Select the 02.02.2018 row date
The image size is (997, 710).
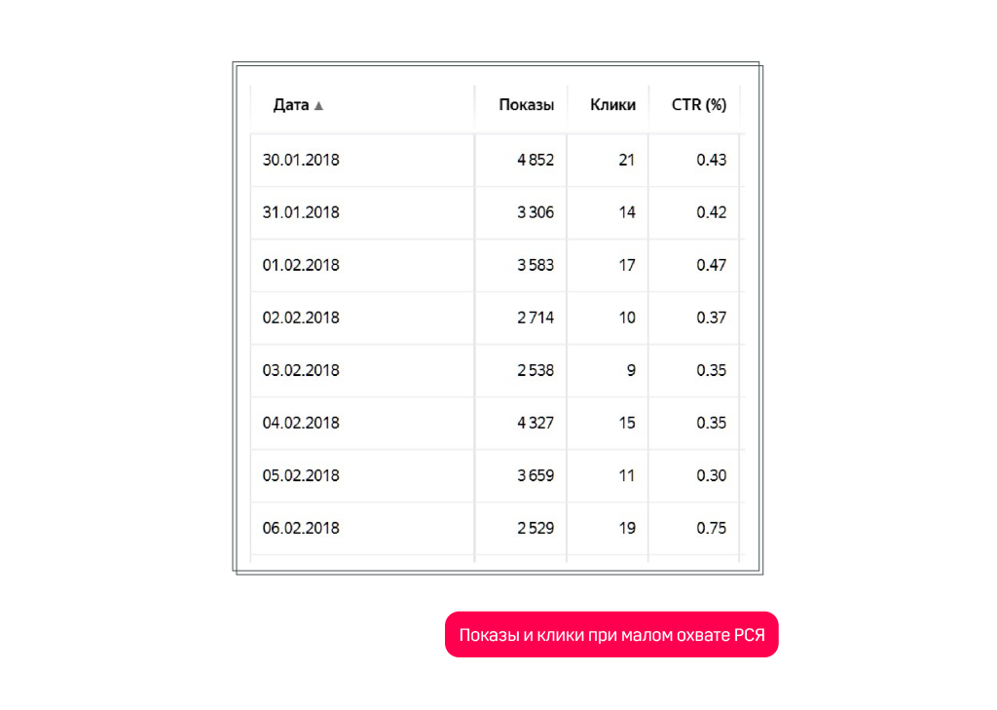pos(301,318)
